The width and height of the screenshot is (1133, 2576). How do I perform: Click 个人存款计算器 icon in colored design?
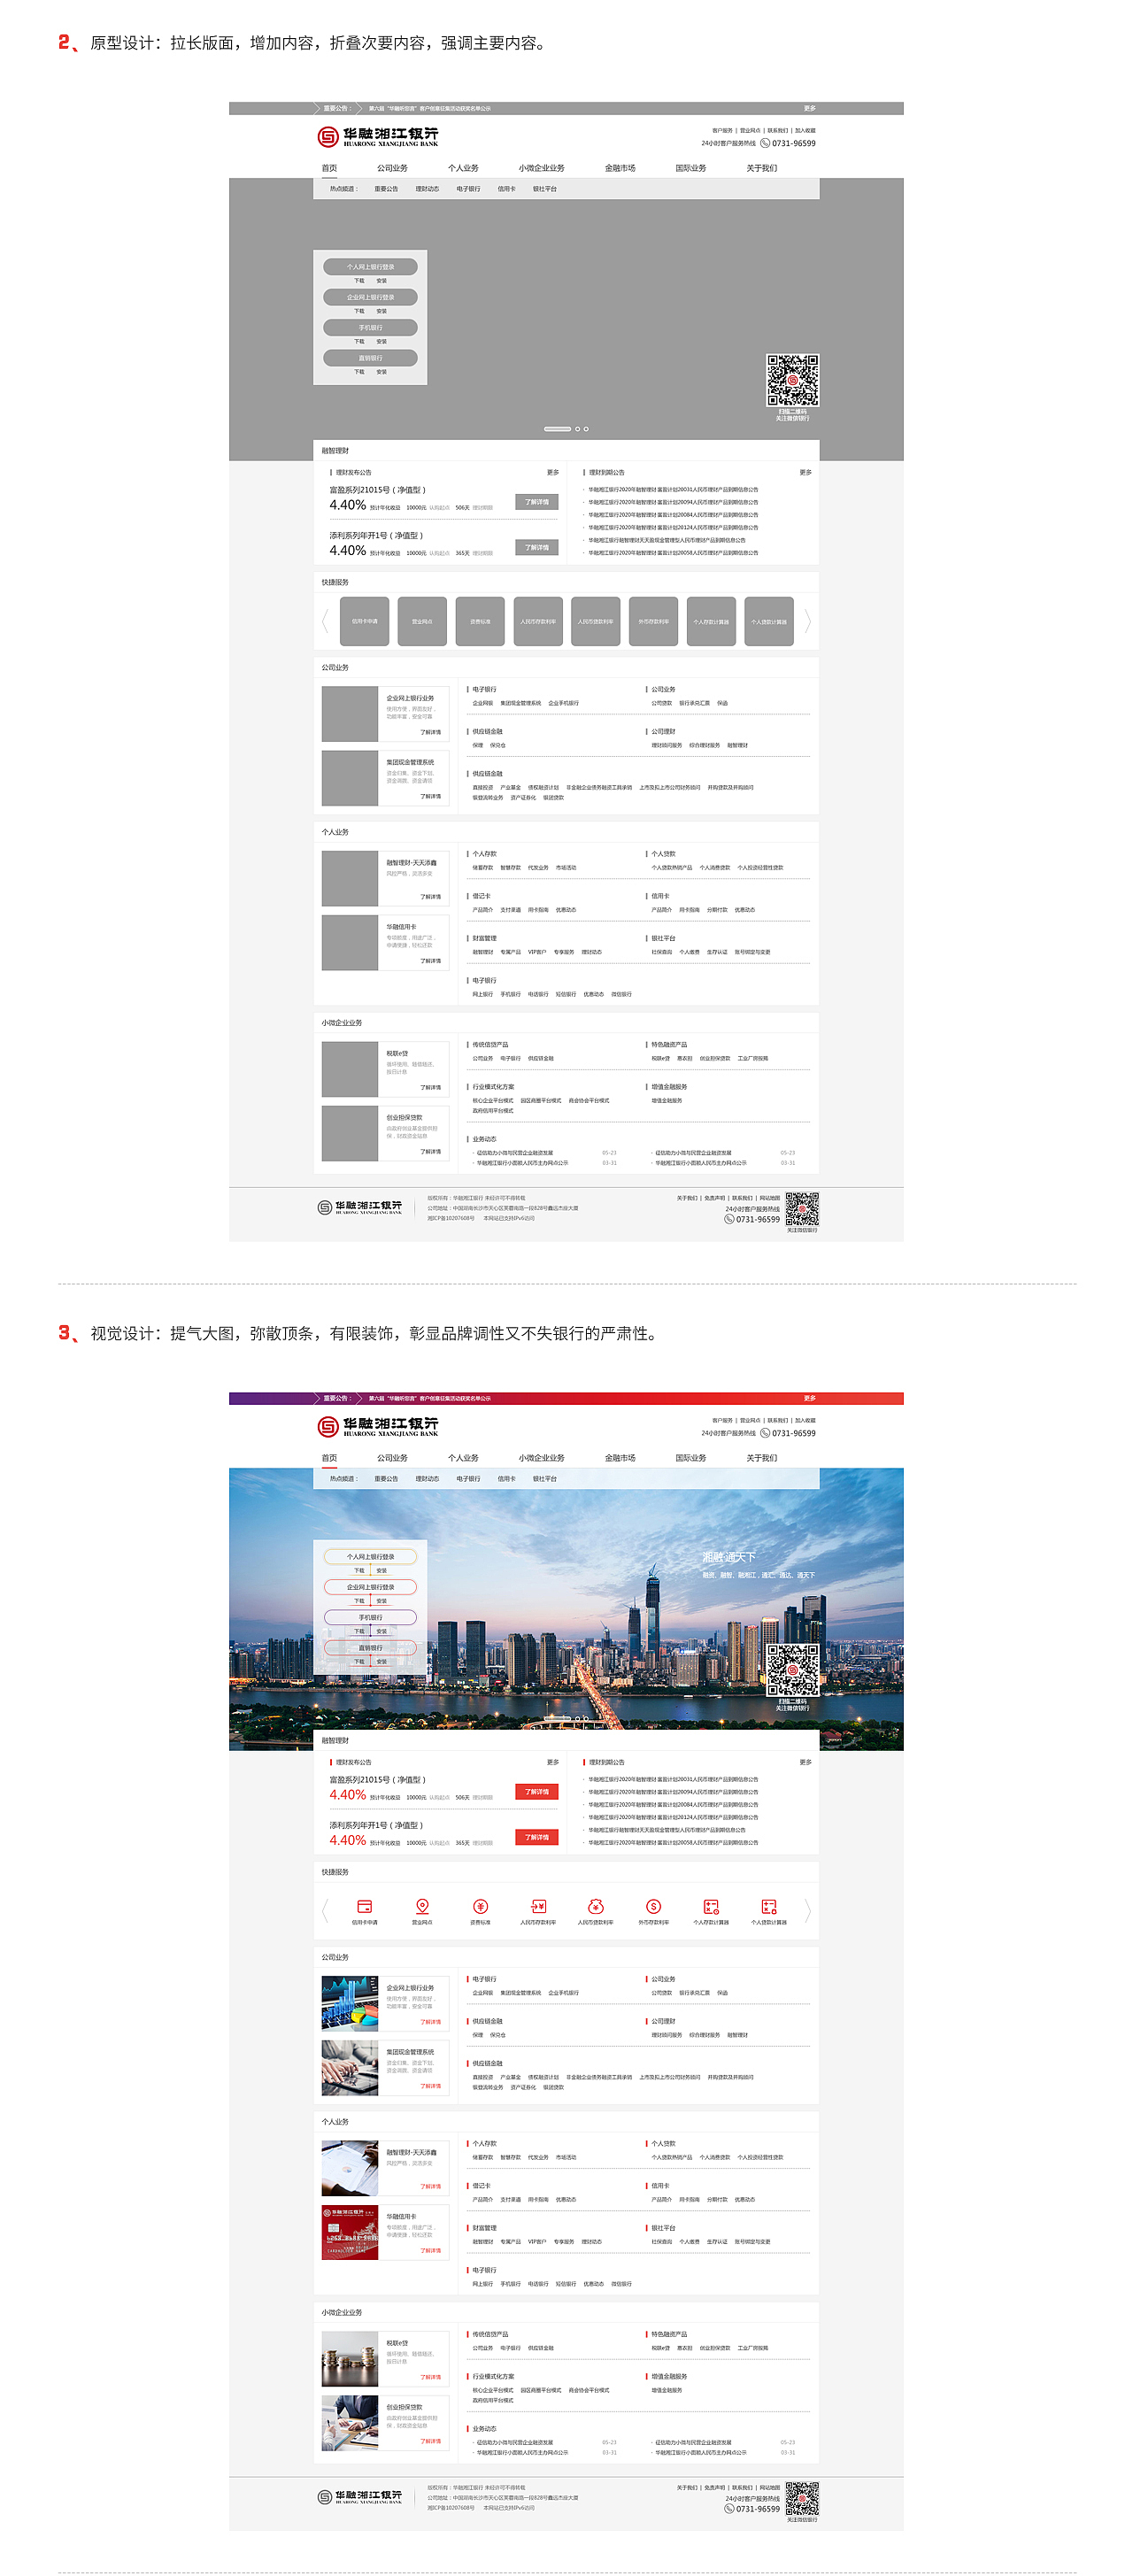711,1907
